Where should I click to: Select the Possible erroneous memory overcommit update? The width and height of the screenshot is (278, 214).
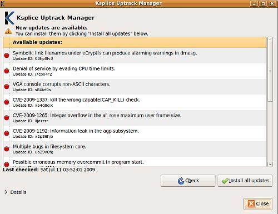(135, 162)
